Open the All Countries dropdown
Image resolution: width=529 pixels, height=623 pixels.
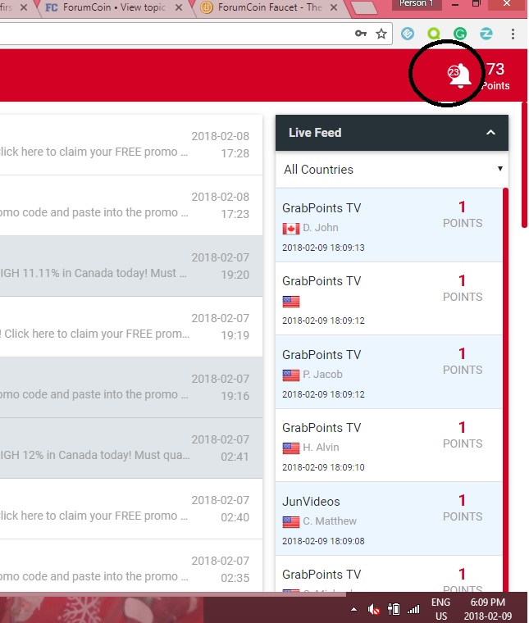point(392,170)
